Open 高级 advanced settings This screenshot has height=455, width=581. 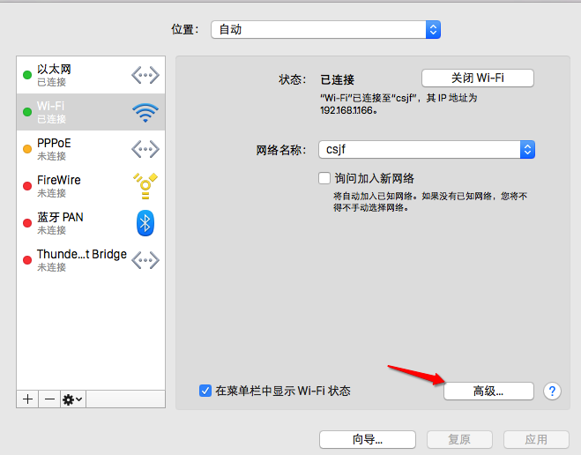(x=488, y=391)
